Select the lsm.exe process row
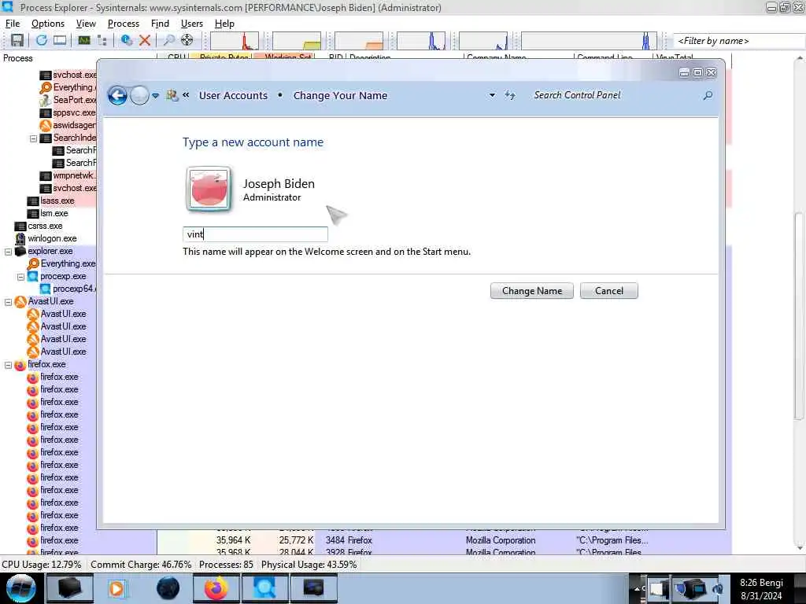 click(54, 213)
